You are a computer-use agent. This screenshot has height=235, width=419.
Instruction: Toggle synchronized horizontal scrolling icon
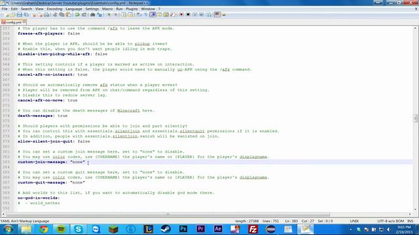tap(130, 14)
